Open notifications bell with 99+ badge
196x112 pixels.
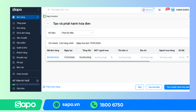pyautogui.click(x=166, y=10)
